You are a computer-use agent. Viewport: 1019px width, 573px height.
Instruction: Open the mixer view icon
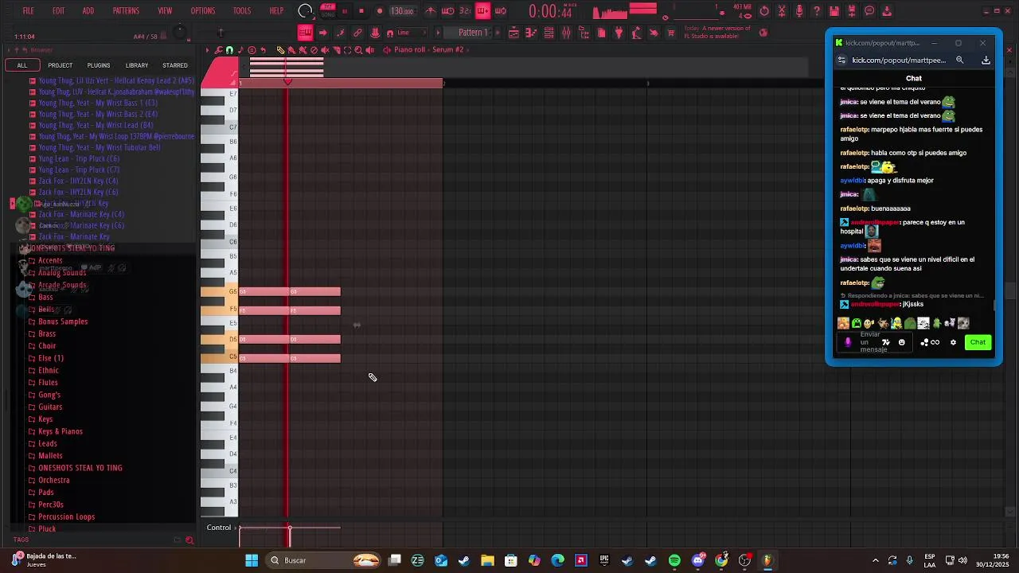coord(566,33)
